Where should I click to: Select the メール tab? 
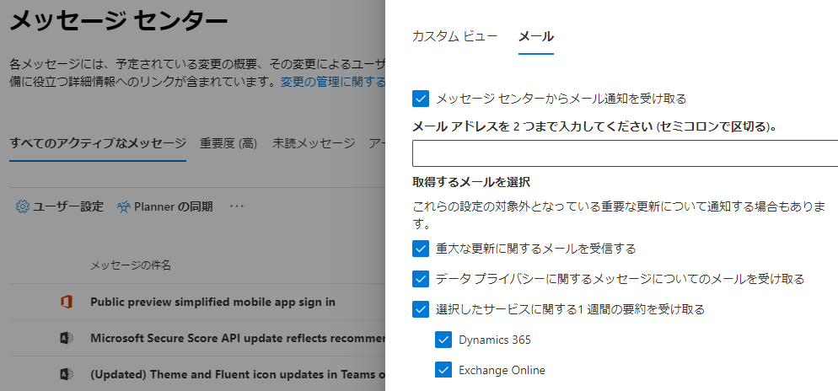[x=536, y=36]
